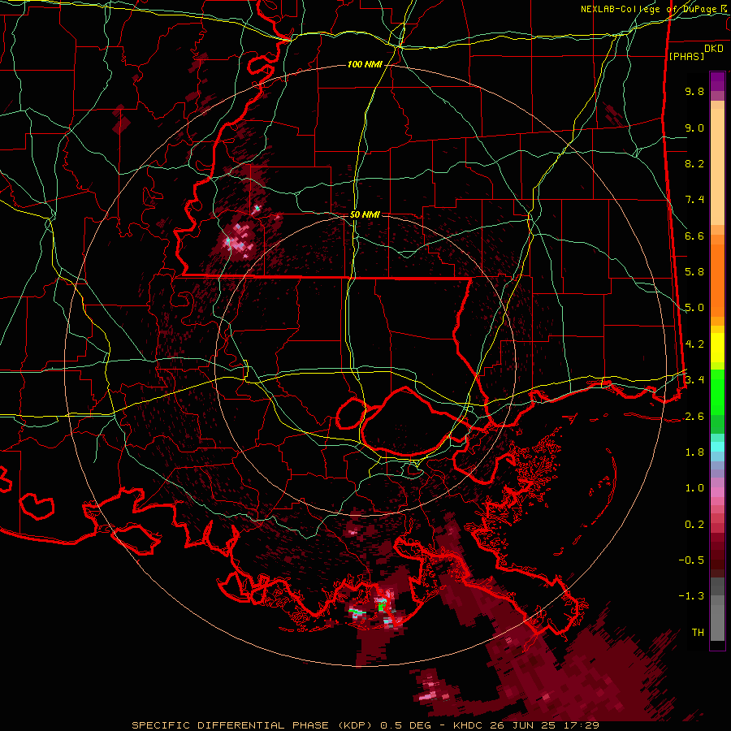Click the 7.4 value on the color scale
Viewport: 731px width, 731px height.
[x=694, y=200]
